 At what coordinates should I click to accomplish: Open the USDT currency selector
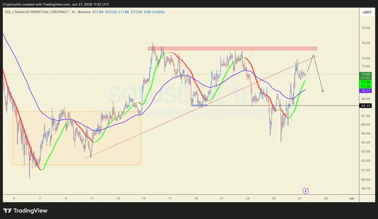(367, 12)
